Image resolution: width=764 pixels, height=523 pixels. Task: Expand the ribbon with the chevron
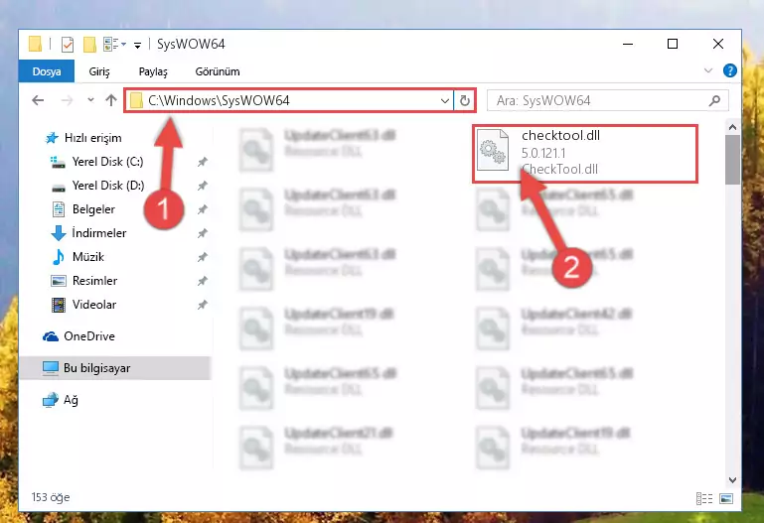tap(708, 71)
